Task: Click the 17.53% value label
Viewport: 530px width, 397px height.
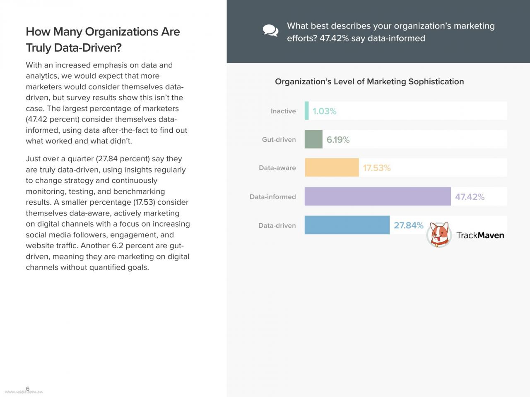Action: 377,168
